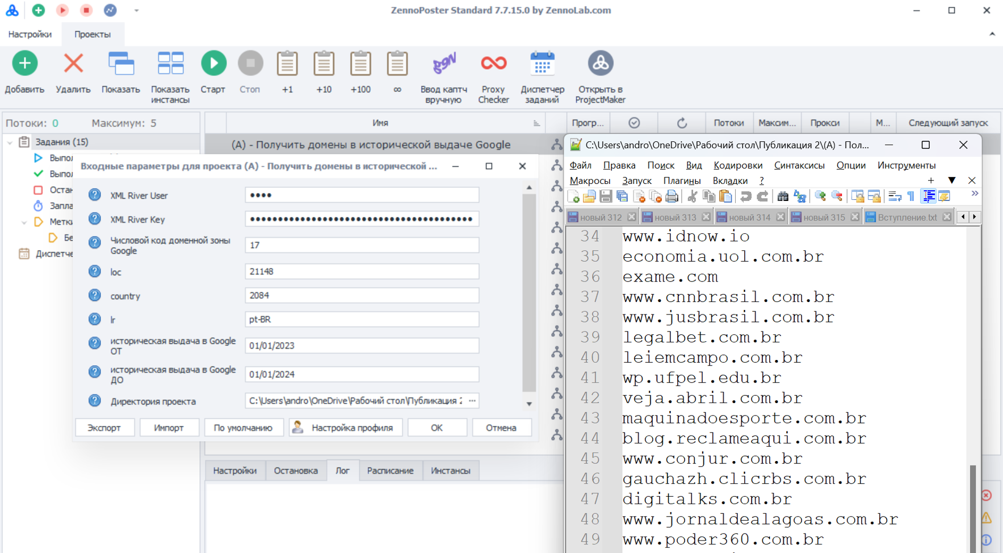
Task: Click the Показать инстансы icon
Action: click(x=170, y=63)
